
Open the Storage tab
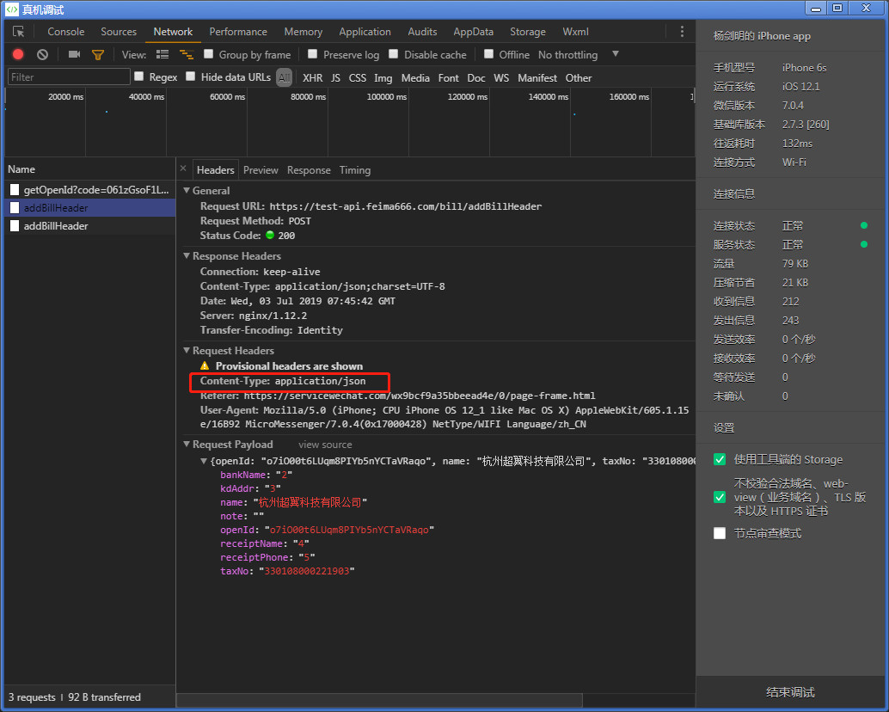(x=528, y=32)
